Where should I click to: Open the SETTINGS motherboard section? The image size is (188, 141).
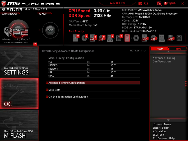19,62
